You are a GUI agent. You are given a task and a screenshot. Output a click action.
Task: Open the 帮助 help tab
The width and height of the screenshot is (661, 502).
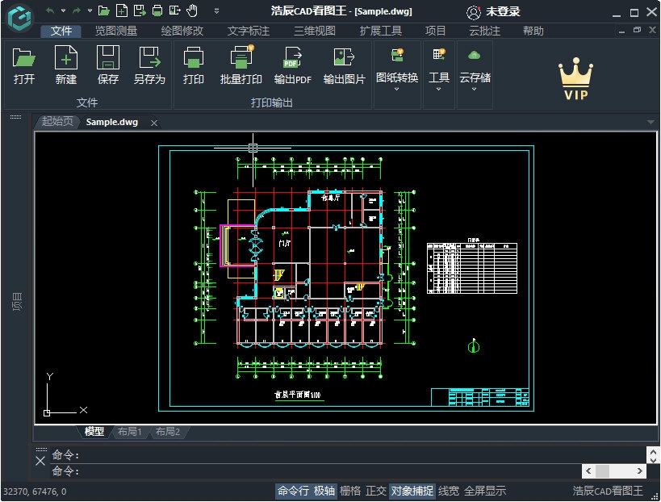pos(533,31)
